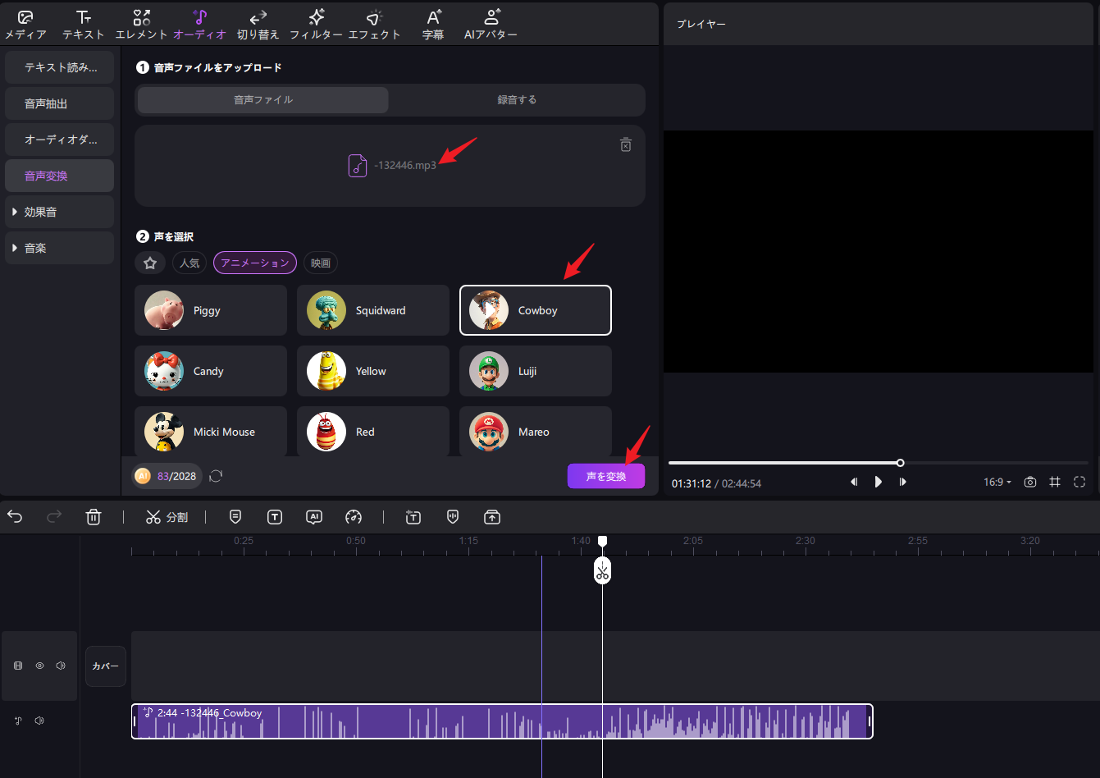This screenshot has height=778, width=1100.
Task: Open the 字幕 subtitles tab
Action: tap(433, 25)
